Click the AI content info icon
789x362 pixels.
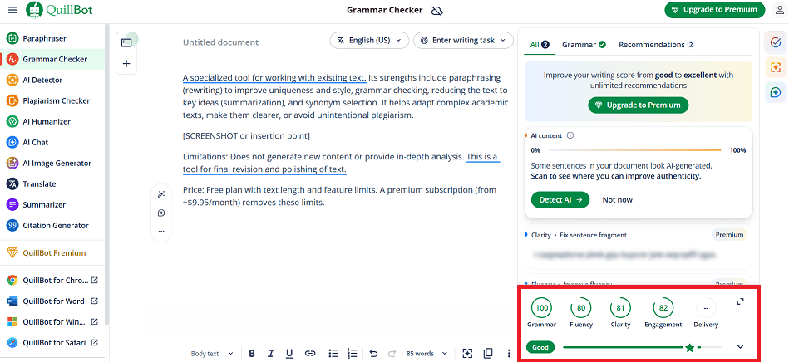pyautogui.click(x=570, y=136)
